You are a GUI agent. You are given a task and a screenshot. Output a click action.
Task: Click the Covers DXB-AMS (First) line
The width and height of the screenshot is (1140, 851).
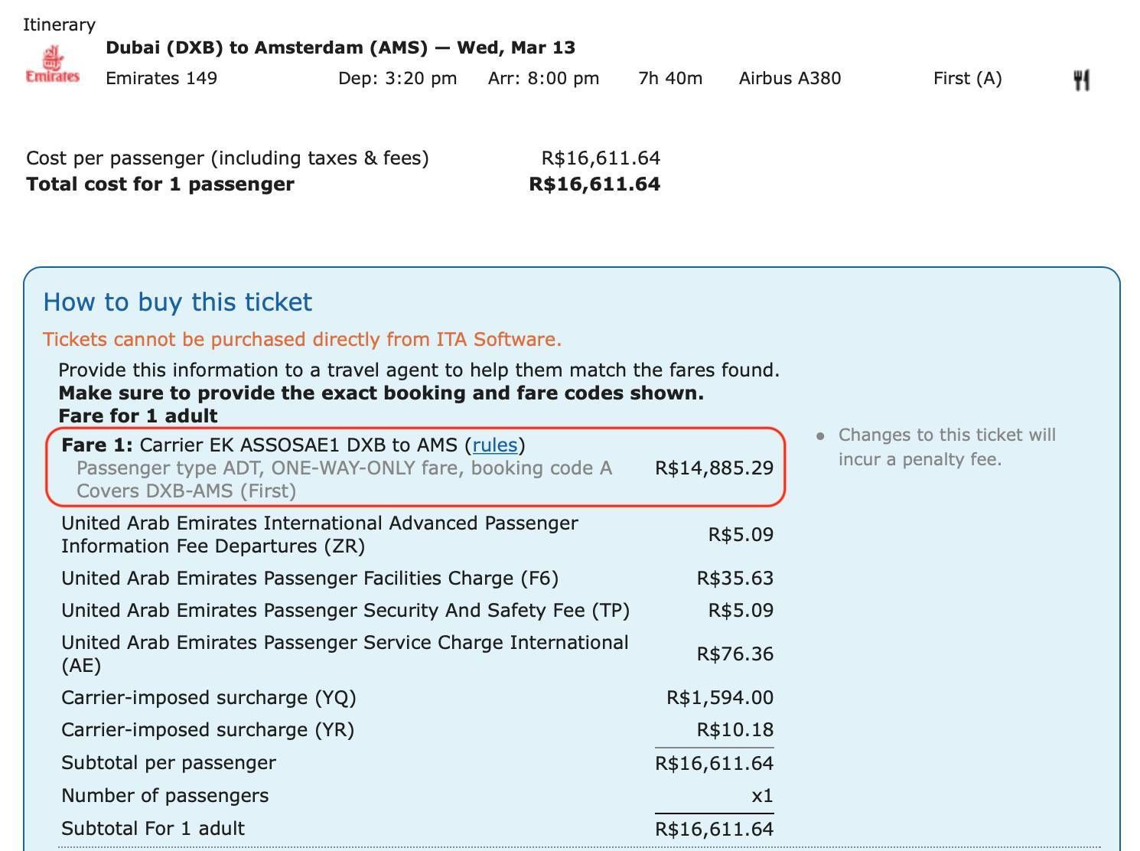click(186, 491)
